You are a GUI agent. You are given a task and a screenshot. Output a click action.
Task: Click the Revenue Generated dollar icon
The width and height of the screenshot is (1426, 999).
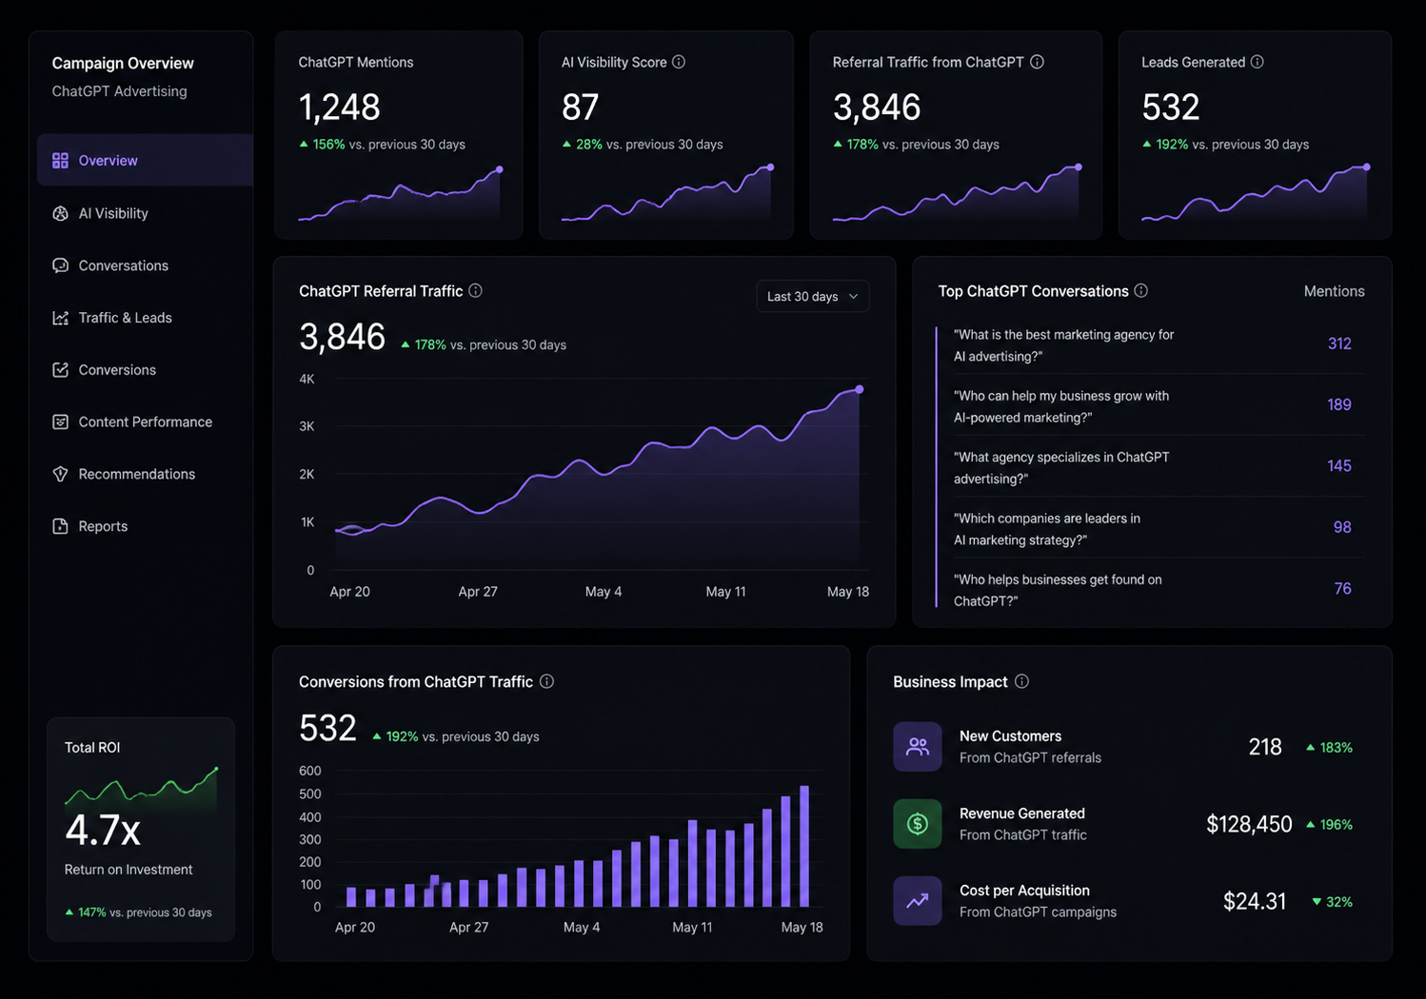pos(918,824)
